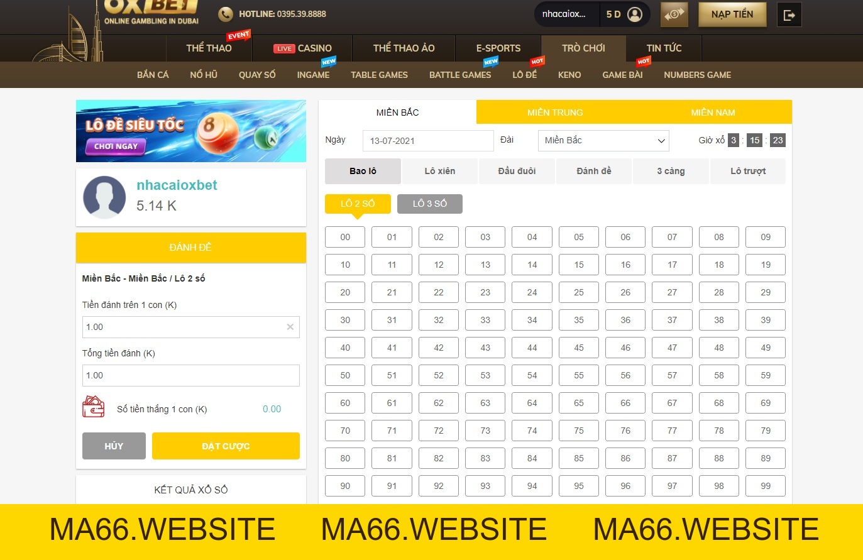Select 3 càng bet type
Viewport: 863px width, 560px height.
point(671,171)
